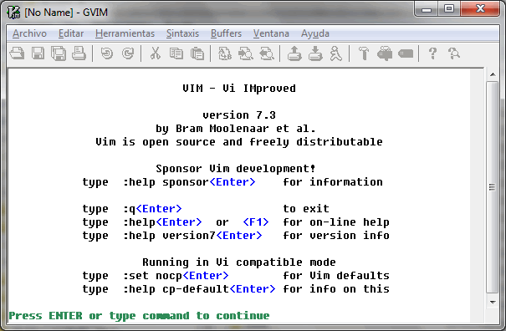
Task: Click the Undo toolbar icon
Action: (107, 53)
